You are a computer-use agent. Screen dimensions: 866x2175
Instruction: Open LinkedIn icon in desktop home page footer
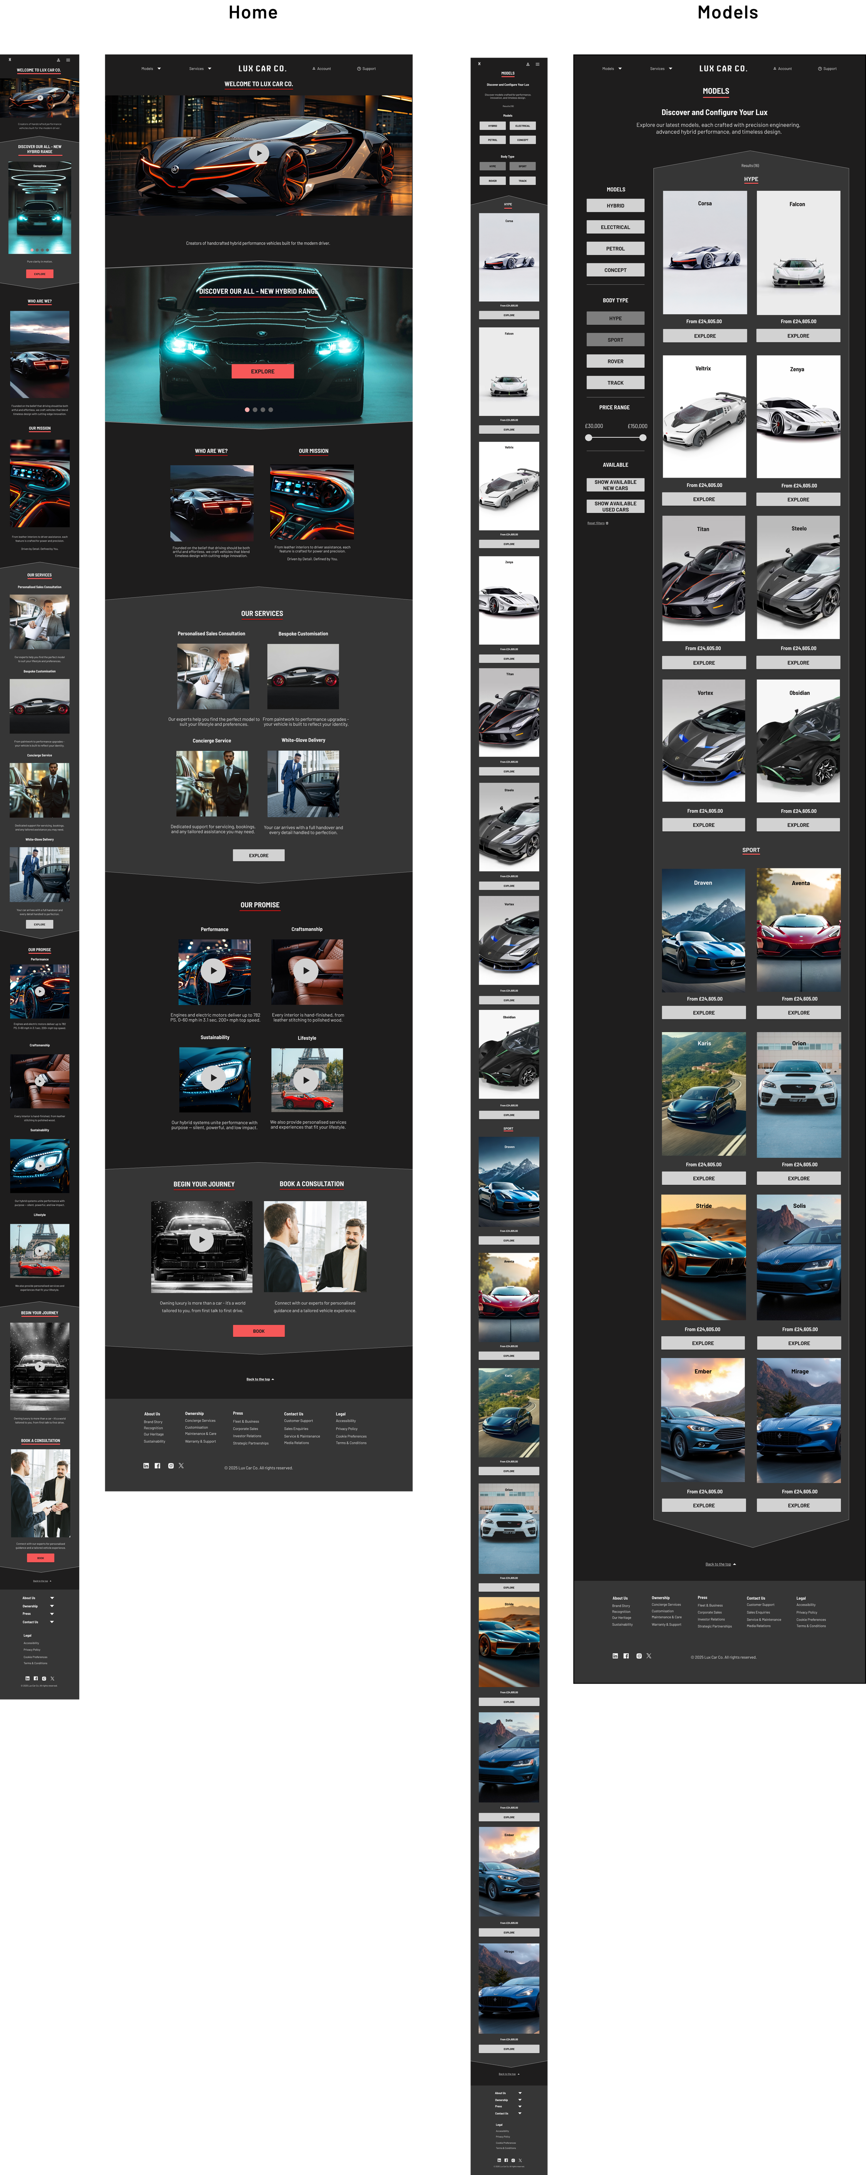point(146,1466)
